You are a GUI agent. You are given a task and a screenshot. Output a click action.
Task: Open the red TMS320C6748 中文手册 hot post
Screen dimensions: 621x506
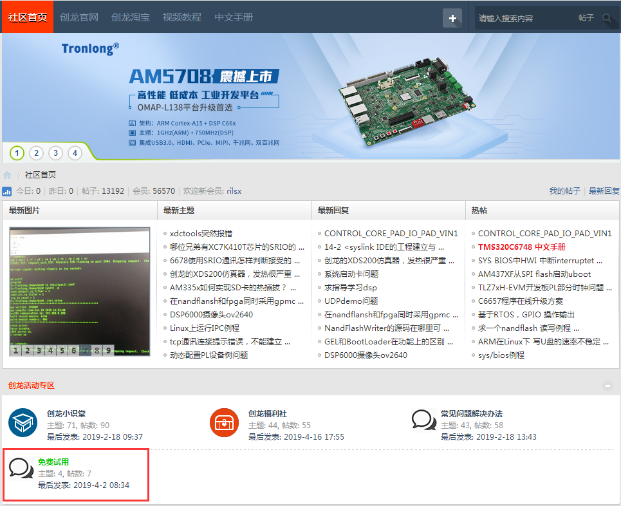click(522, 247)
